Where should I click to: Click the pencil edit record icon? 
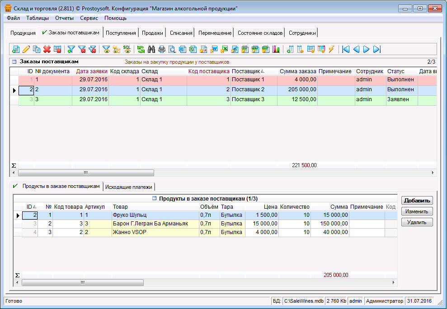tap(26, 49)
